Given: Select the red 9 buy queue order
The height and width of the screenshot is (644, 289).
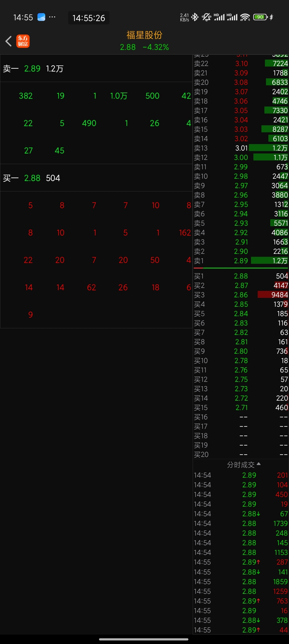Looking at the screenshot, I should [x=31, y=315].
